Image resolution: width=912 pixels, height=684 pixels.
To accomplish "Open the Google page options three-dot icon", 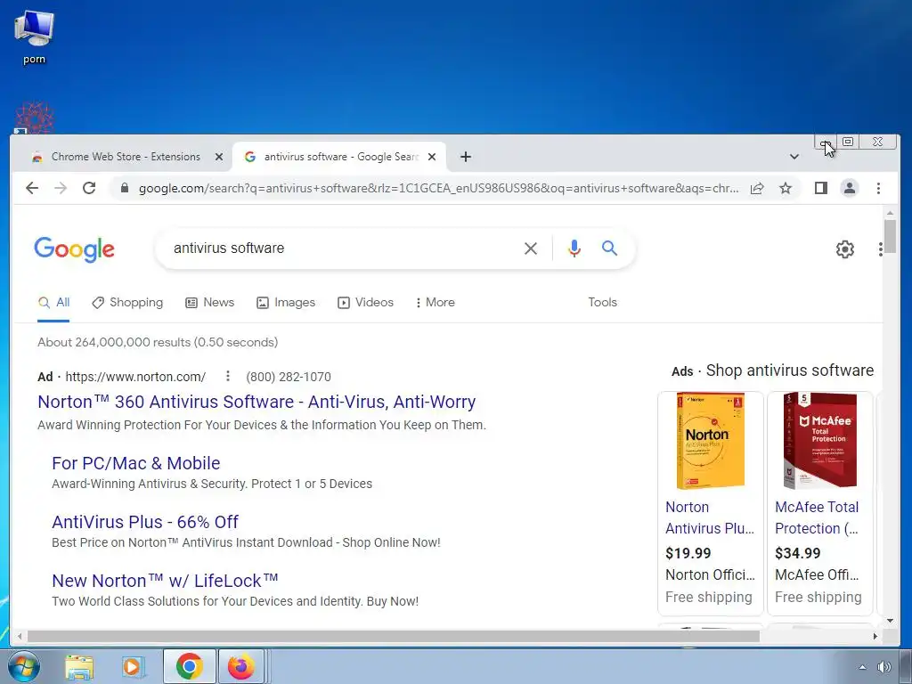I will [x=881, y=249].
